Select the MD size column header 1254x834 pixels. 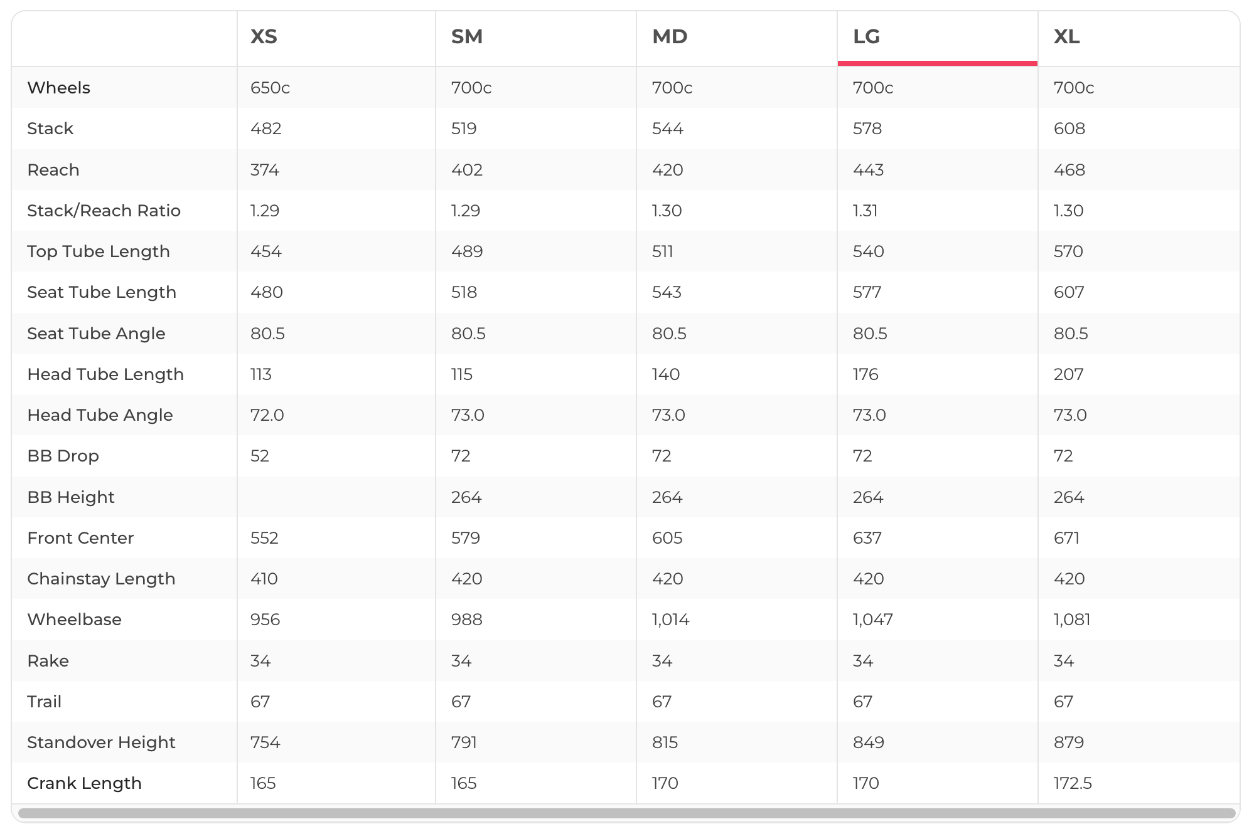pos(669,36)
